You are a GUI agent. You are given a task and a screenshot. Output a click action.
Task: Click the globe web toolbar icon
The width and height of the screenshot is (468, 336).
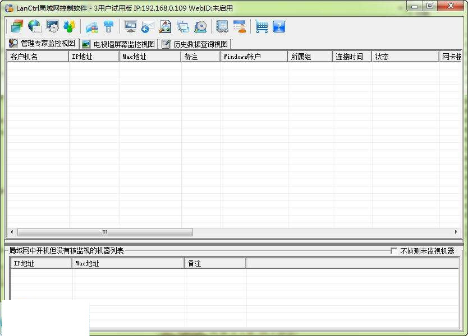coord(35,26)
